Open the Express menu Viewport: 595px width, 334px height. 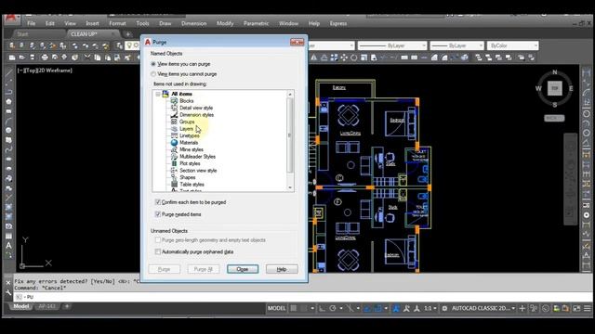338,23
